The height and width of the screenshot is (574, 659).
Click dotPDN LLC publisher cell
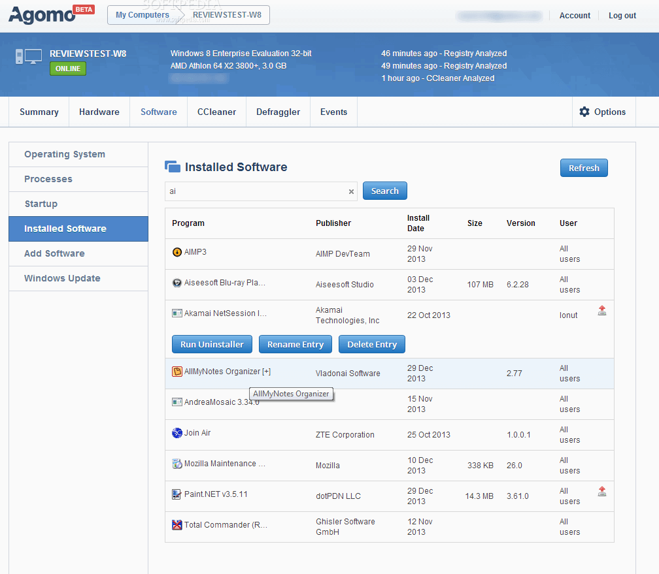pyautogui.click(x=339, y=496)
